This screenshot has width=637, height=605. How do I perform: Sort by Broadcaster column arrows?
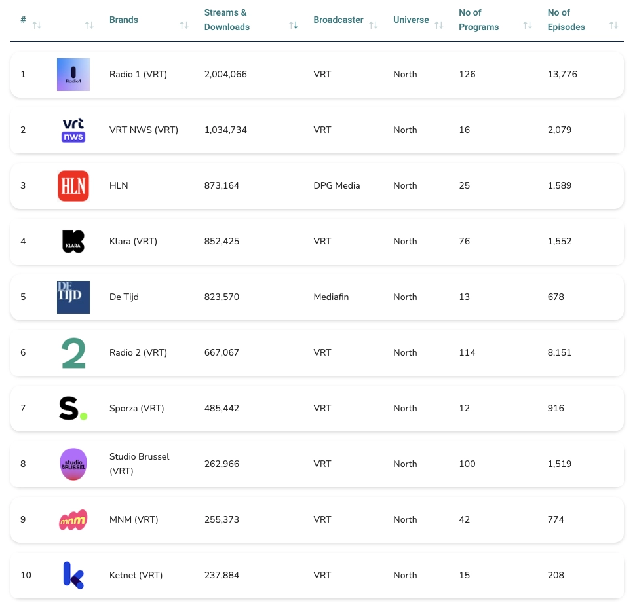click(x=374, y=25)
